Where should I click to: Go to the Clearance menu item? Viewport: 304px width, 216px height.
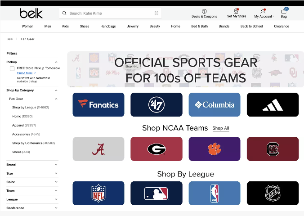pyautogui.click(x=282, y=27)
